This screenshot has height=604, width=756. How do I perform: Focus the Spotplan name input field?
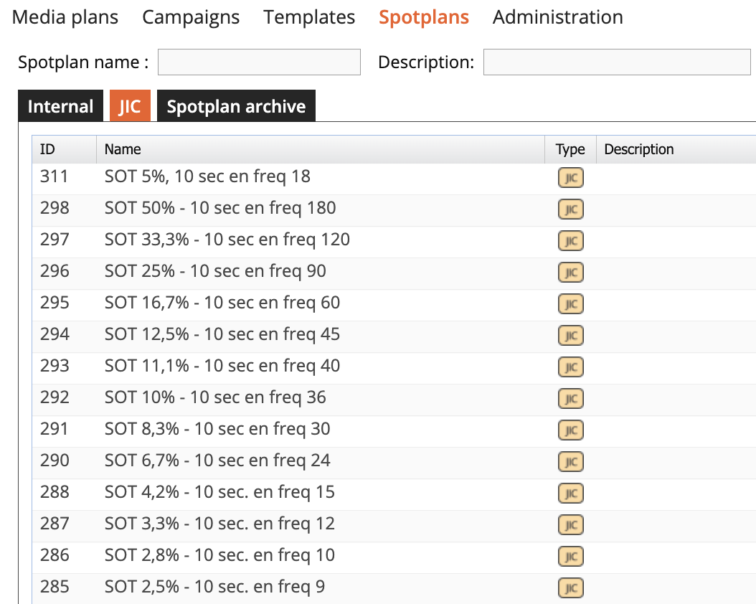click(259, 62)
